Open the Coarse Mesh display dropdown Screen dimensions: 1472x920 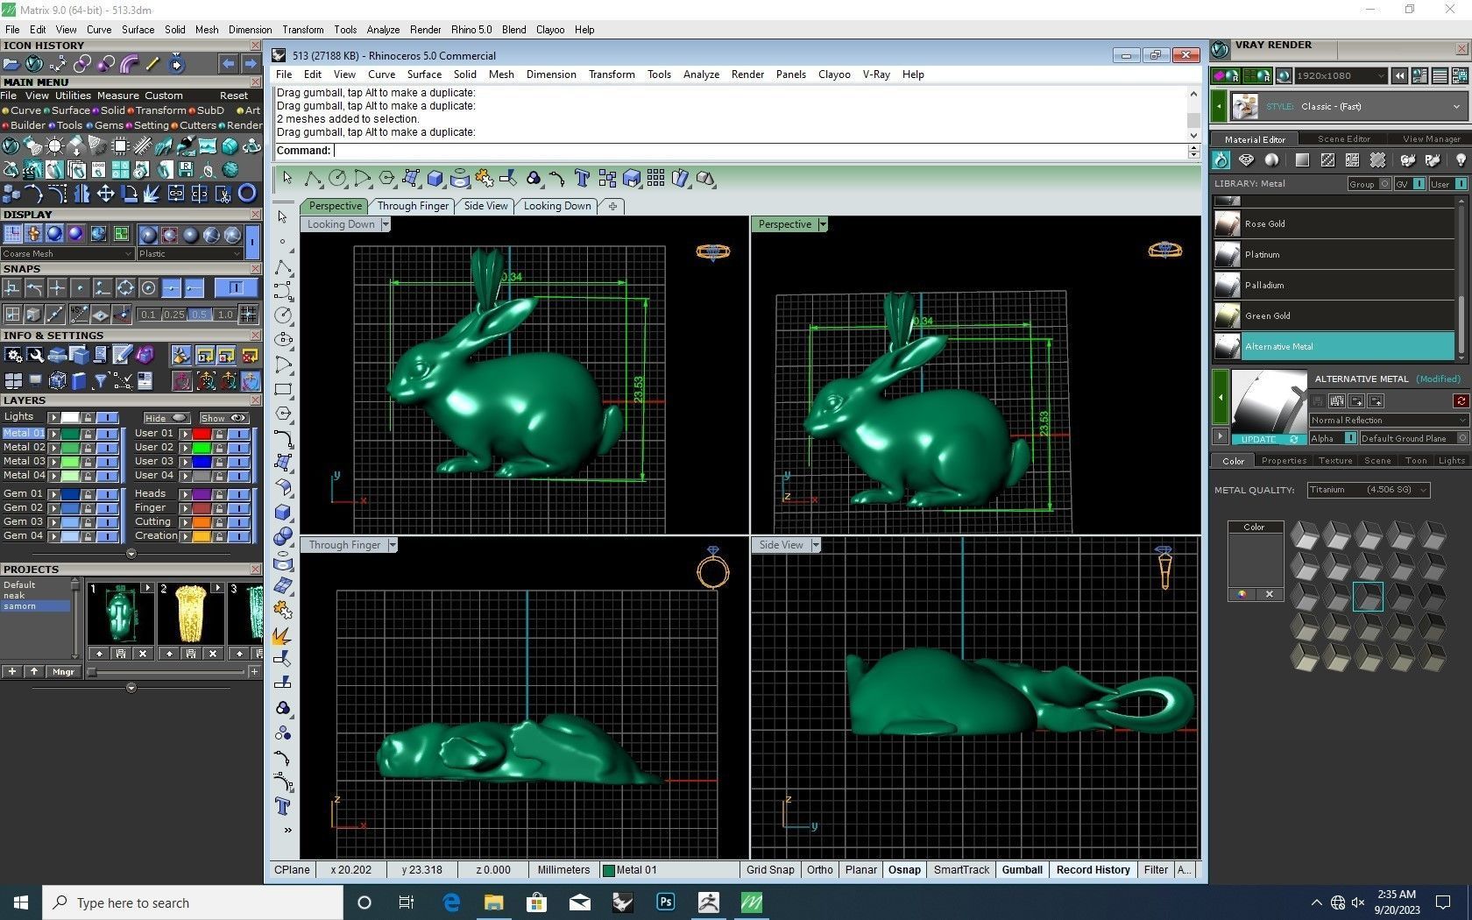tap(67, 254)
